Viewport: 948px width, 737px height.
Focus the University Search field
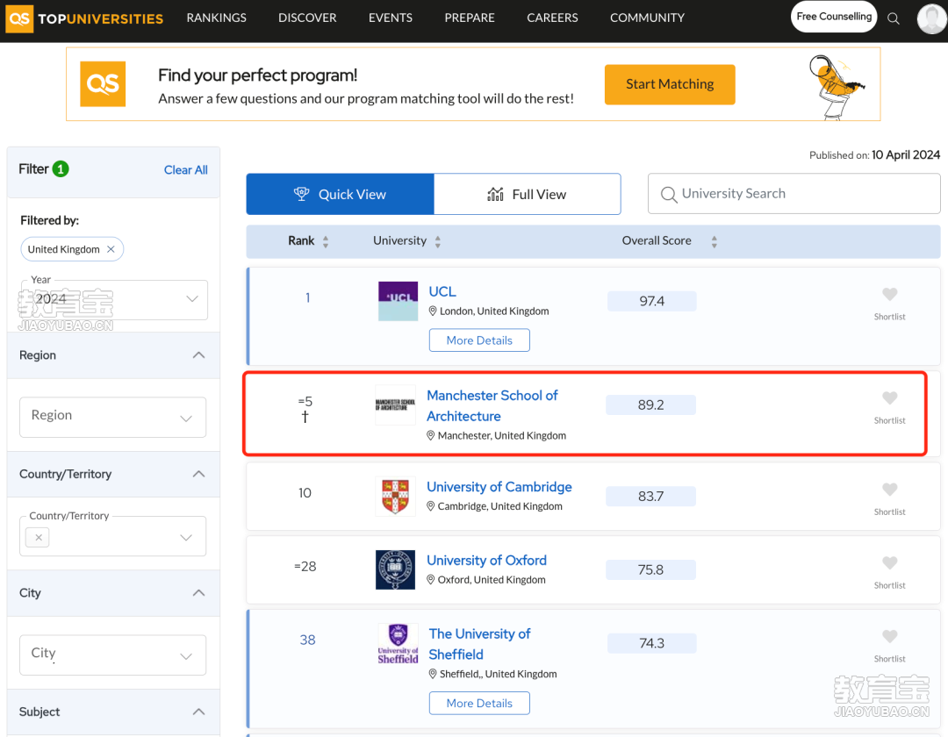[x=794, y=194]
